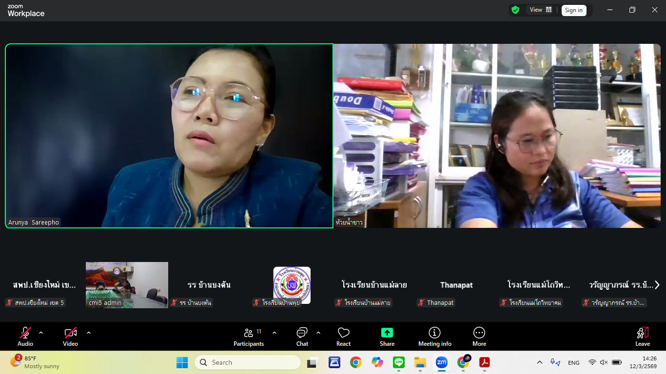Unmute the microphone with Audio button
Screen dimensions: 666x374
(25, 337)
